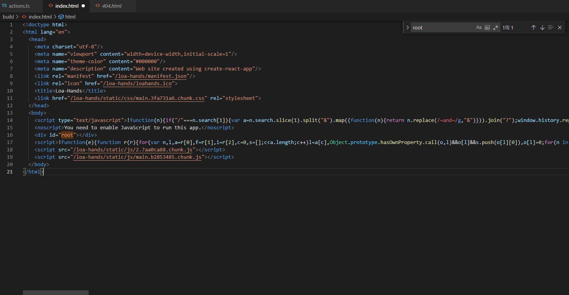
Task: Click the charset utf-8 meta line
Action: click(69, 47)
